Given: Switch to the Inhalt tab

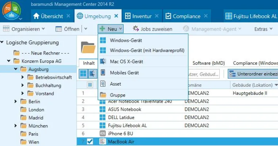Looking at the screenshot, I should point(88,63).
